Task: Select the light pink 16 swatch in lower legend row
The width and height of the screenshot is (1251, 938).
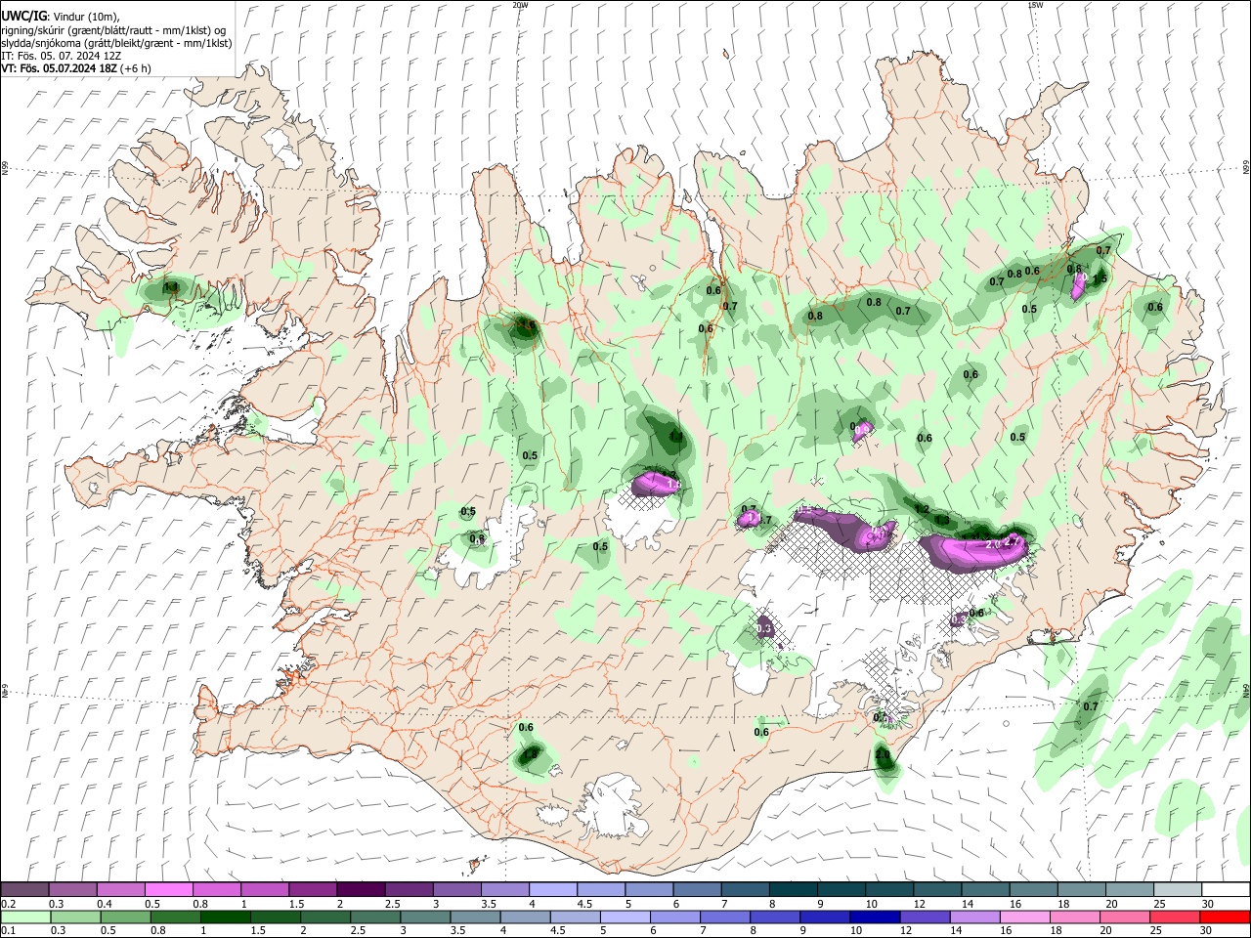Action: pyautogui.click(x=1026, y=917)
